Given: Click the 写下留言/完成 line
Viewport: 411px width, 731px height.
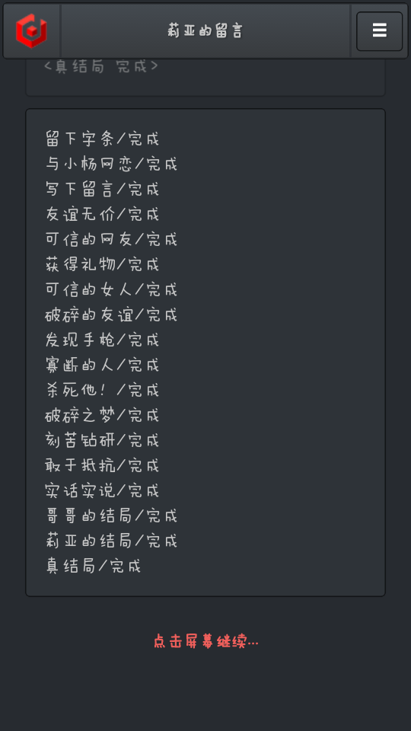Looking at the screenshot, I should point(102,189).
